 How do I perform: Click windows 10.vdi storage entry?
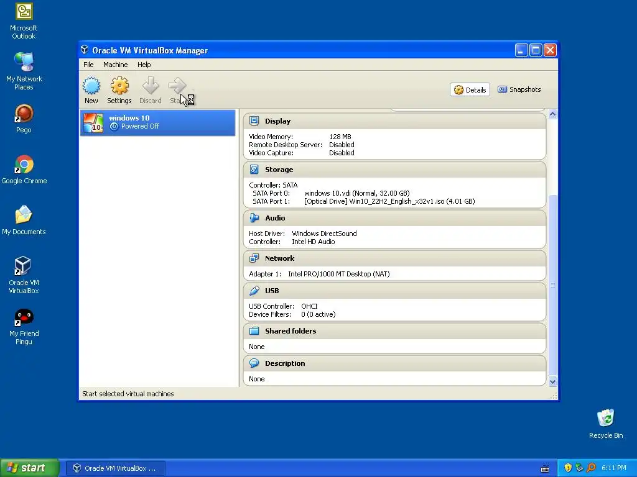click(x=356, y=193)
